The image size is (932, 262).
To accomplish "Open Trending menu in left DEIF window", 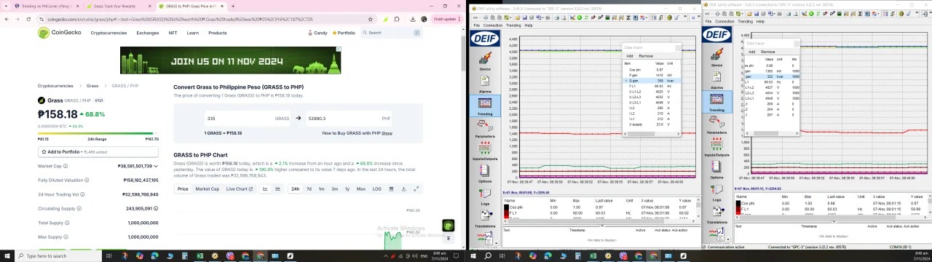I will 514,25.
